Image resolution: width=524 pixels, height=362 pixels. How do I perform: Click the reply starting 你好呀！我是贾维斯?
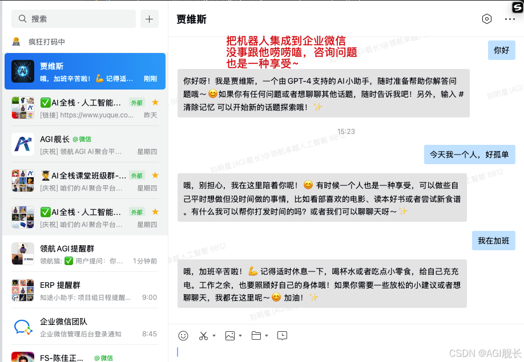pos(323,93)
